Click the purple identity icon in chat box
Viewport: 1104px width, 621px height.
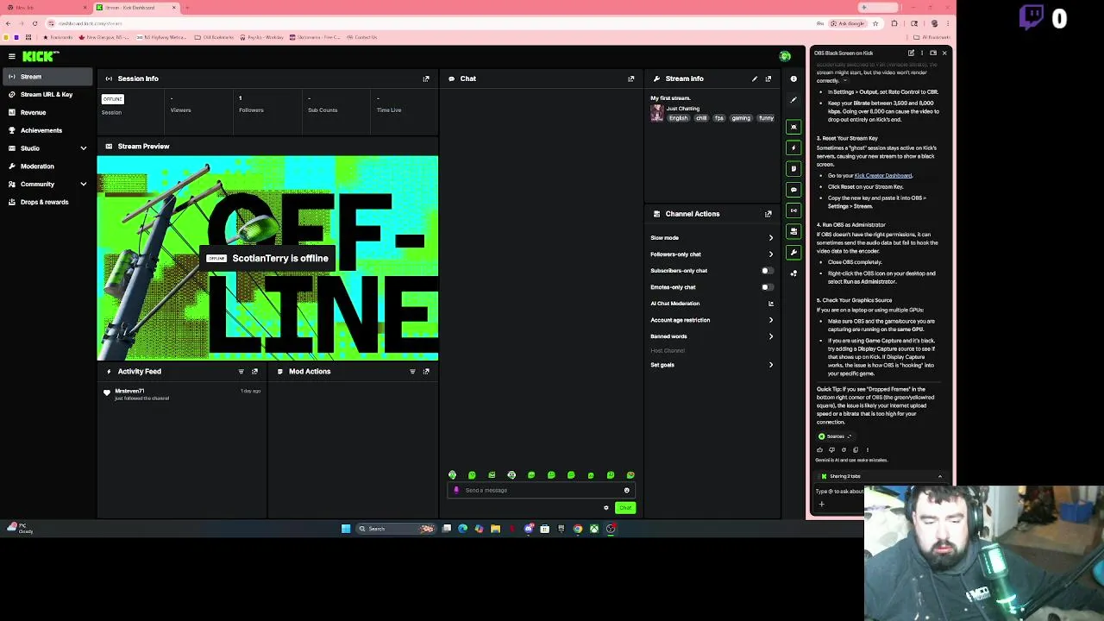[456, 490]
